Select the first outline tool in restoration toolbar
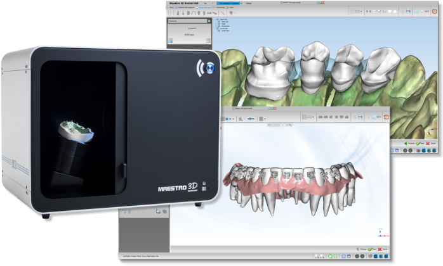443x266 pixels. (170, 13)
